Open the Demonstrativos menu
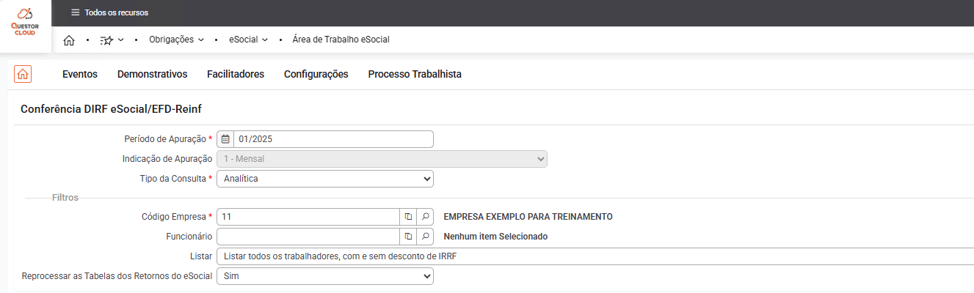The image size is (974, 293). tap(152, 74)
